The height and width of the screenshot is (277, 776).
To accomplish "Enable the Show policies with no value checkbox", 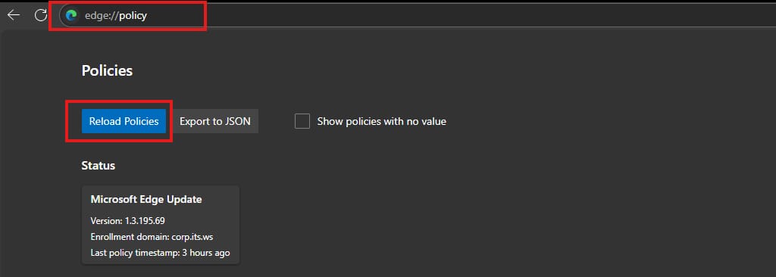I will pyautogui.click(x=302, y=121).
